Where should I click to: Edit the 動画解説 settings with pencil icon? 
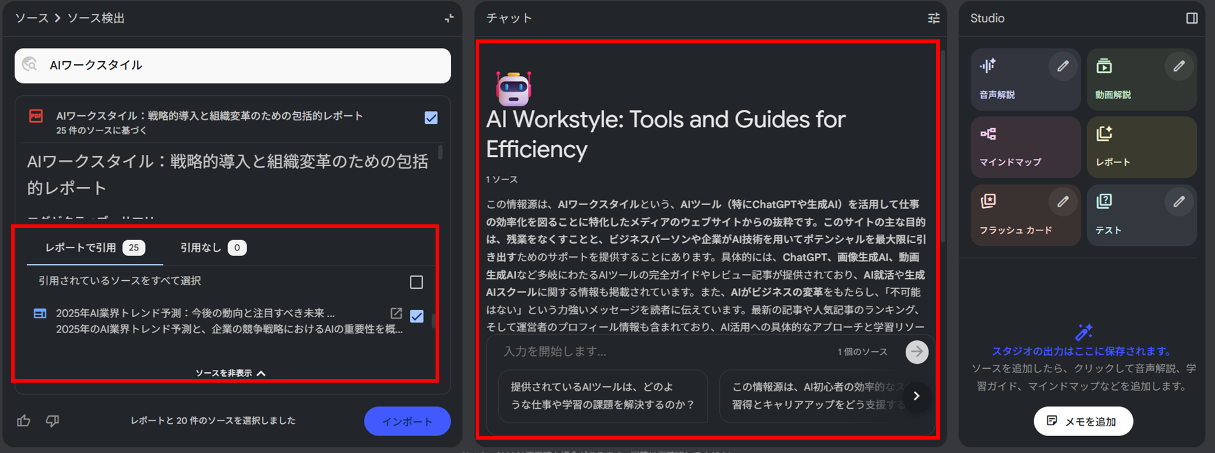[x=1179, y=66]
